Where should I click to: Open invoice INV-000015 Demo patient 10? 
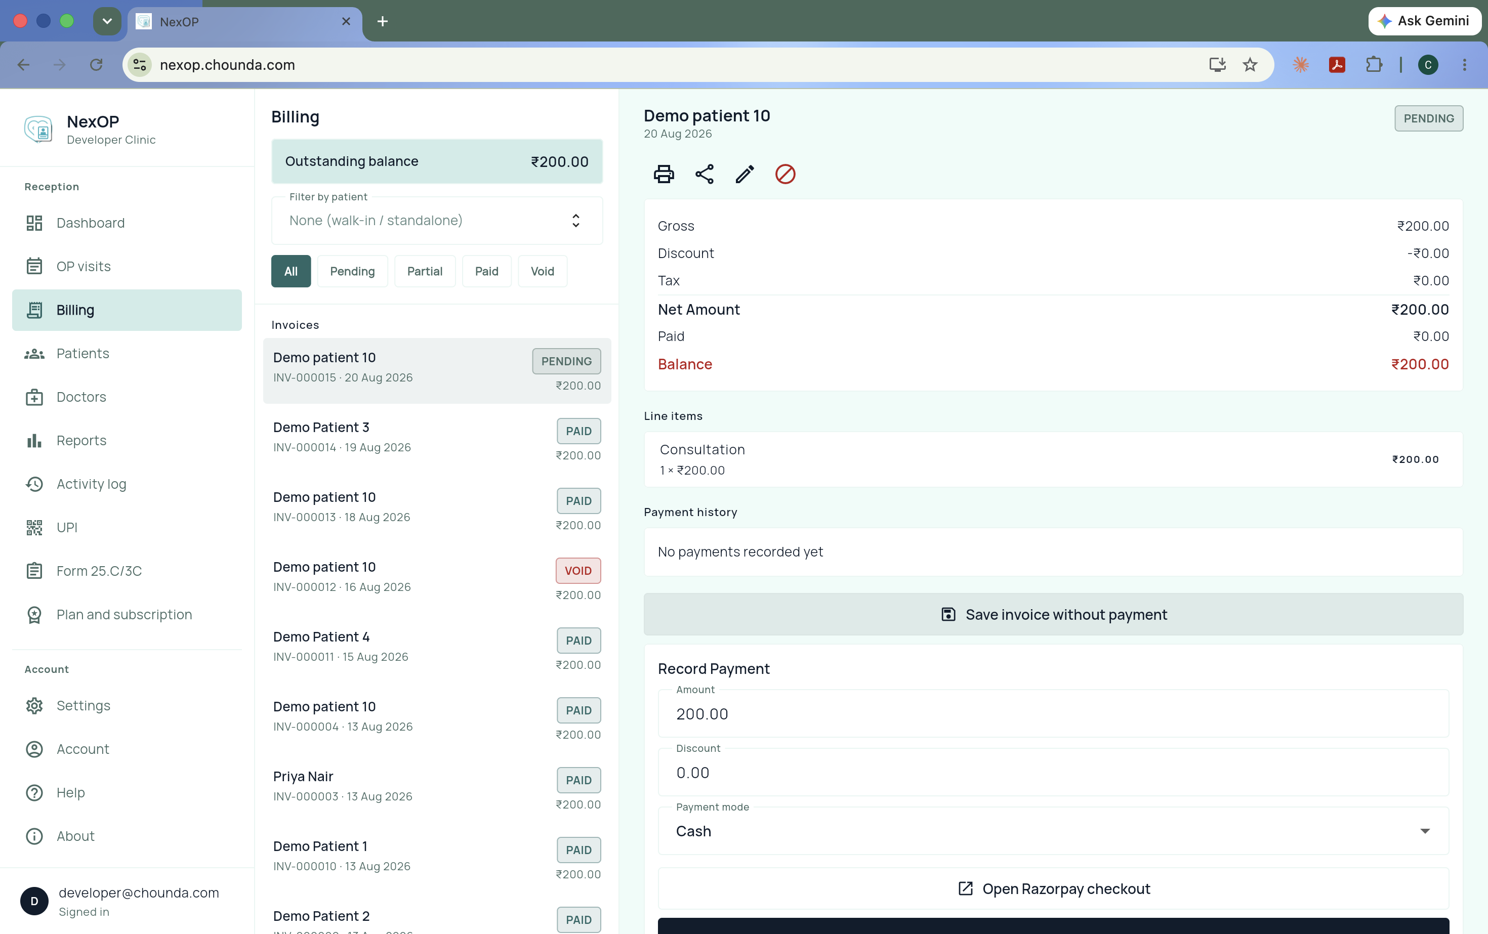pyautogui.click(x=437, y=371)
